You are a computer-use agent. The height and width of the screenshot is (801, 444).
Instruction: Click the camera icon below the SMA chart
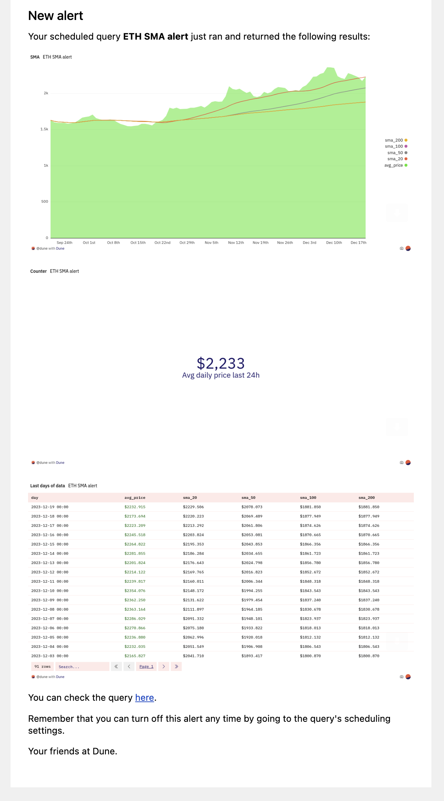[402, 249]
